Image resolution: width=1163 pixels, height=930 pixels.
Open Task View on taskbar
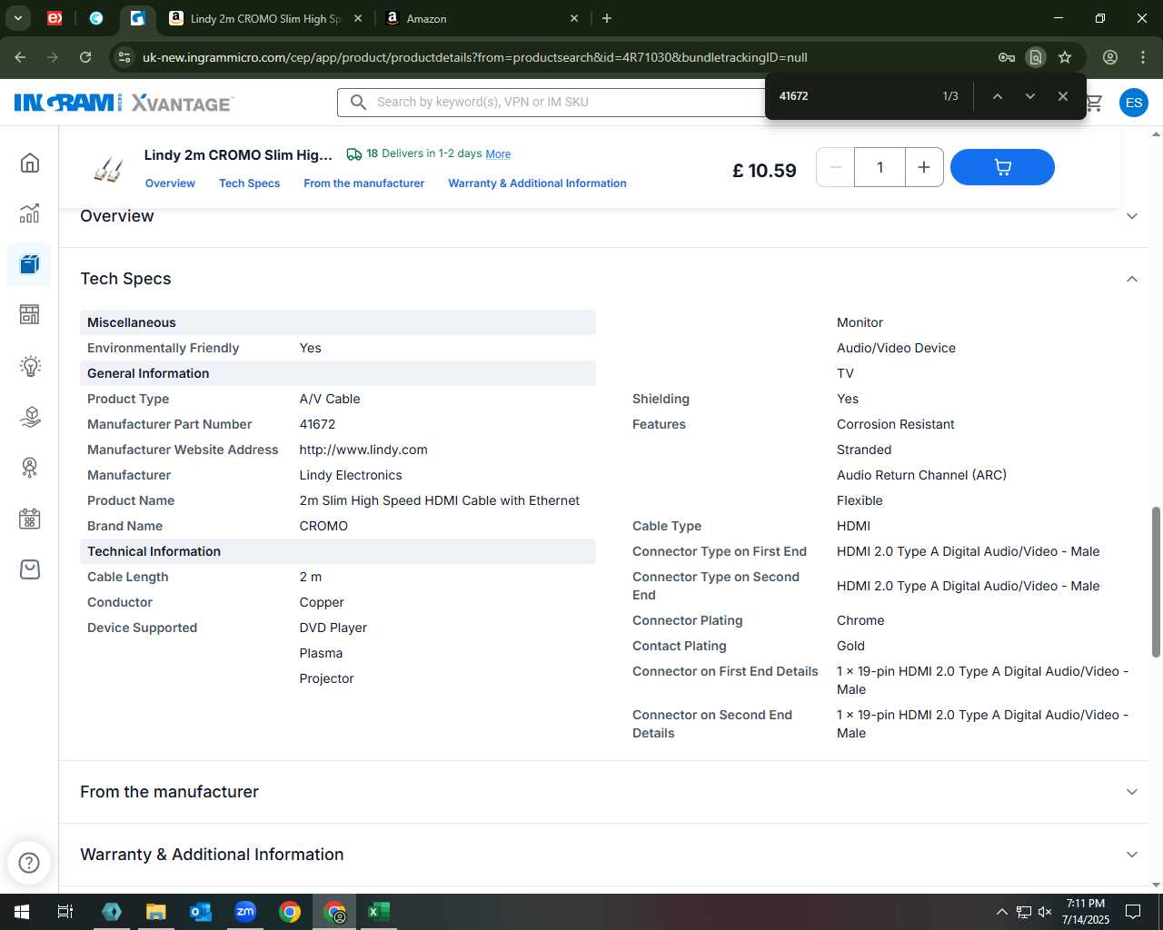click(65, 912)
